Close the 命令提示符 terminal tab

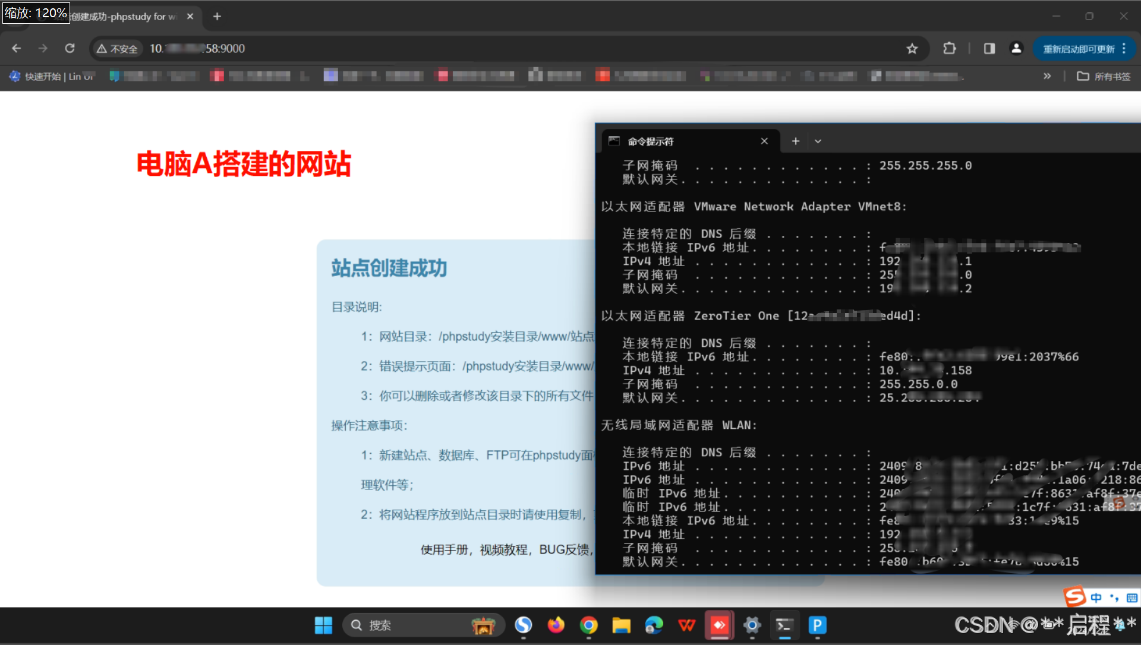point(764,141)
